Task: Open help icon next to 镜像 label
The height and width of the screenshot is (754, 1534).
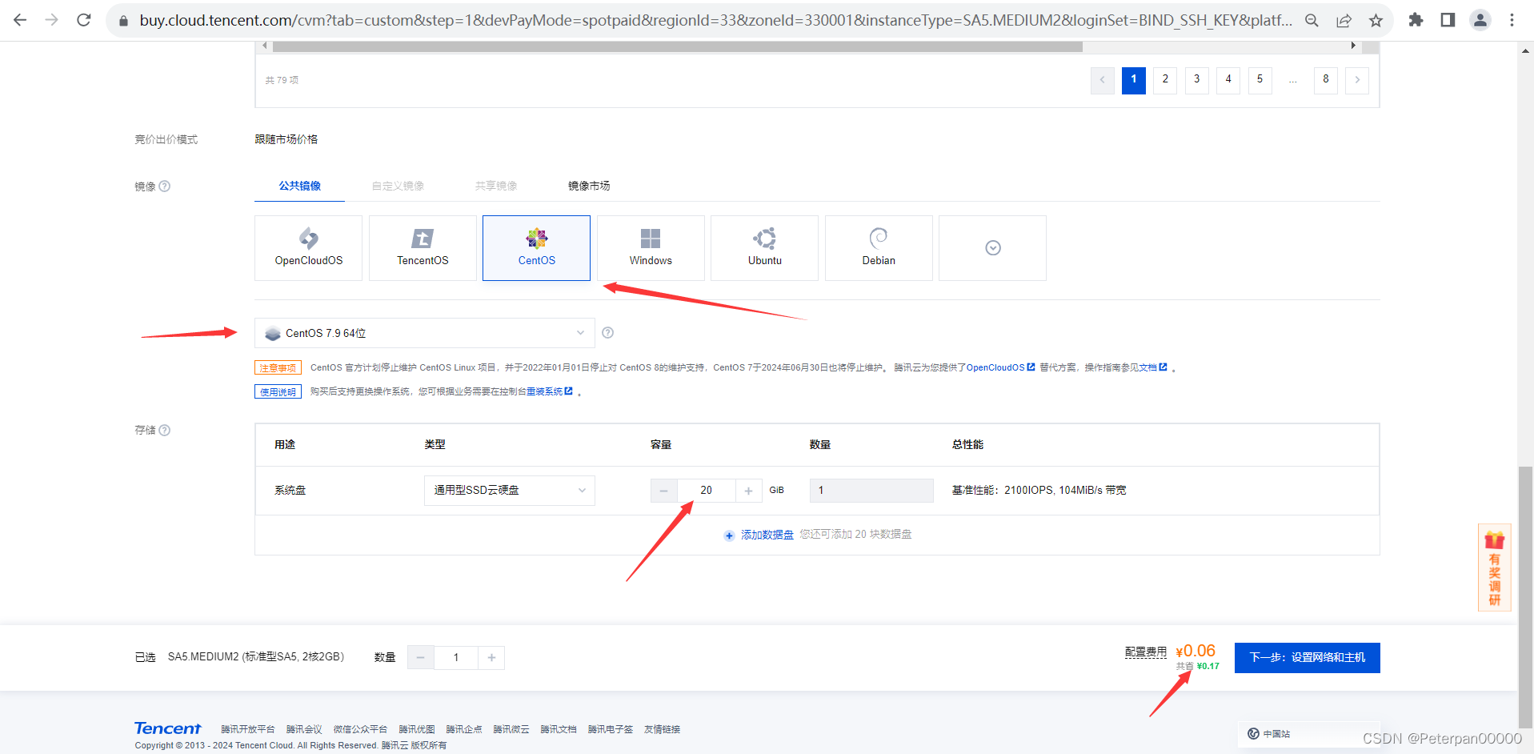Action: point(165,186)
